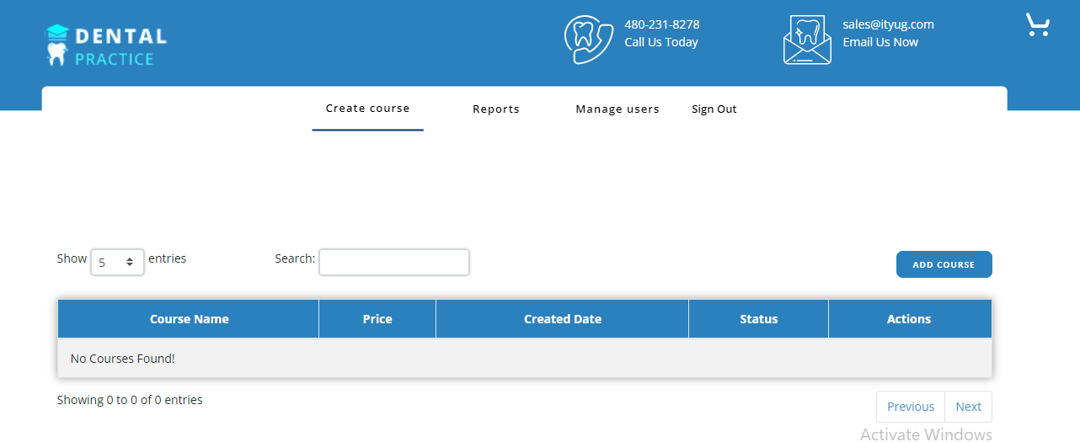The width and height of the screenshot is (1080, 442).
Task: Sort table by Status column
Action: click(758, 319)
